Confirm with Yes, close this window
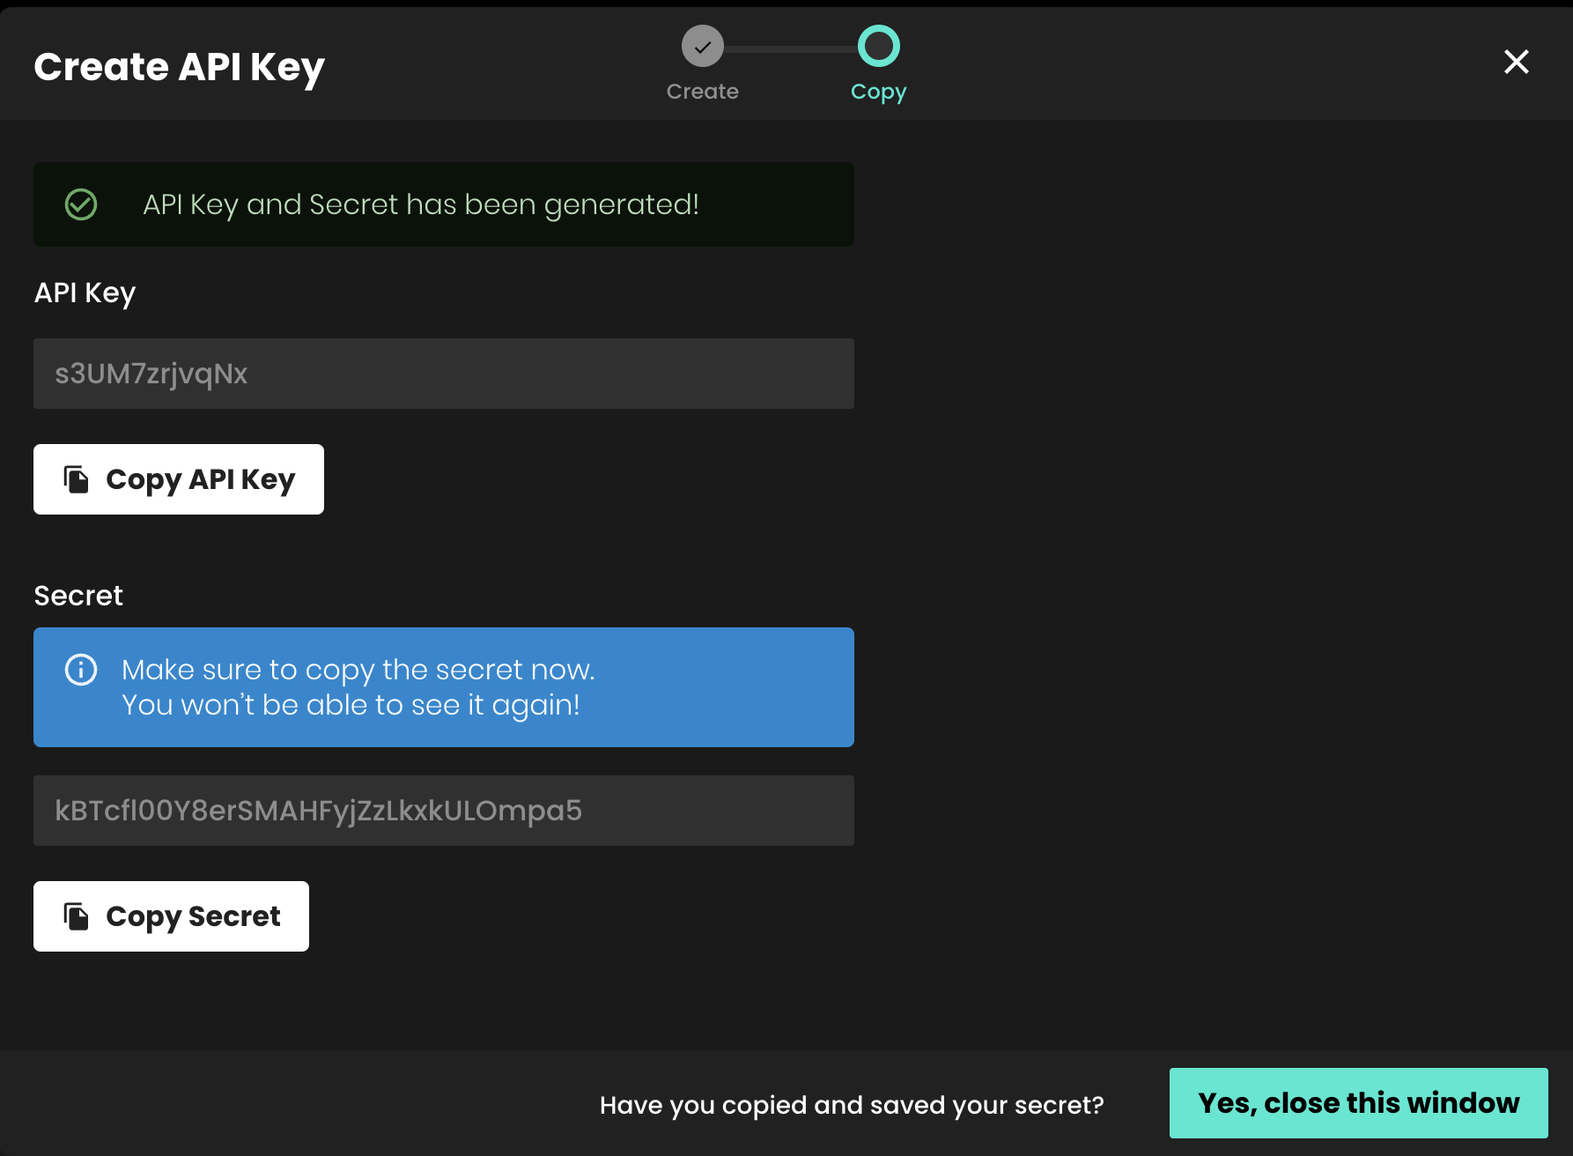The height and width of the screenshot is (1156, 1573). (x=1359, y=1103)
